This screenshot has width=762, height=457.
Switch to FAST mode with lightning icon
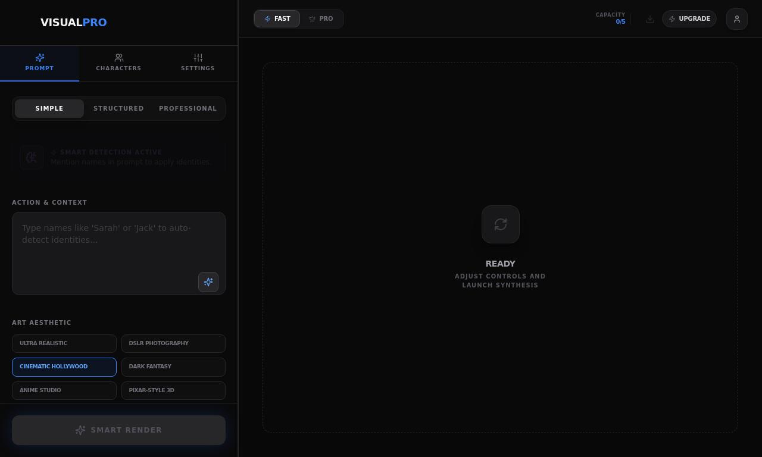(277, 19)
